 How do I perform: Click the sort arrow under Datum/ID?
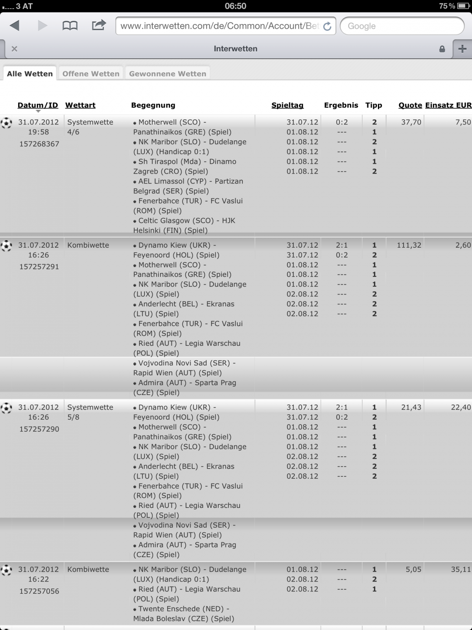coord(38,111)
